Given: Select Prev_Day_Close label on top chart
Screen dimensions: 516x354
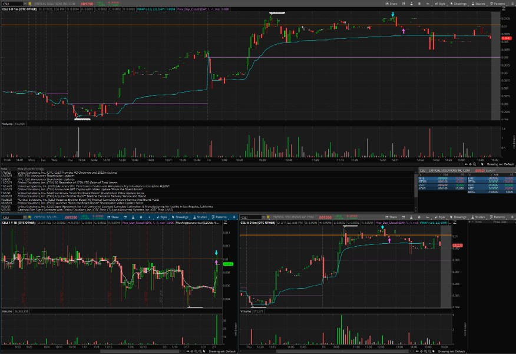Looking at the screenshot, I should tap(200, 9).
